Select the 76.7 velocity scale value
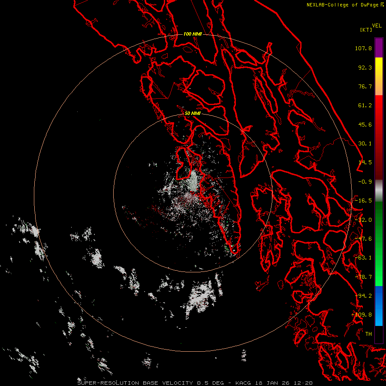Viewport: 386px width, 386px height. coord(365,86)
